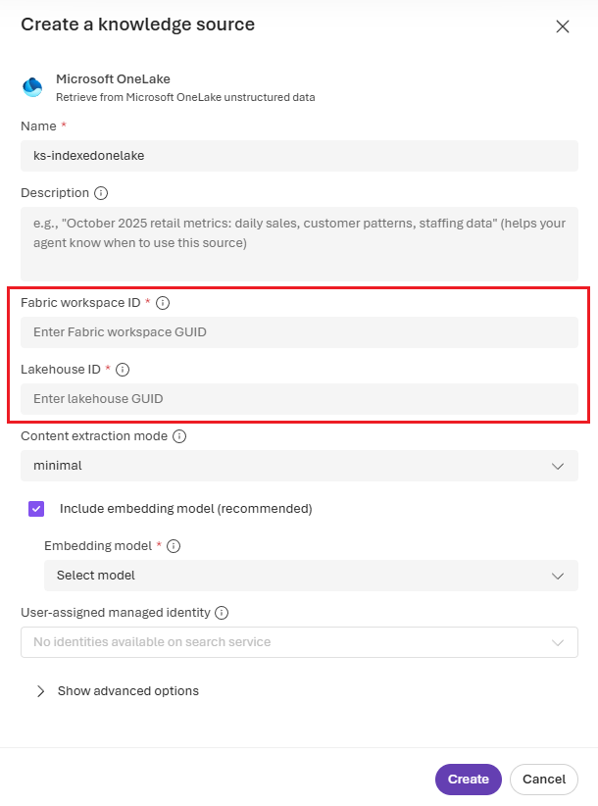Viewport: 598px width, 806px height.
Task: Toggle the recommended embedding model option
Action: click(35, 509)
